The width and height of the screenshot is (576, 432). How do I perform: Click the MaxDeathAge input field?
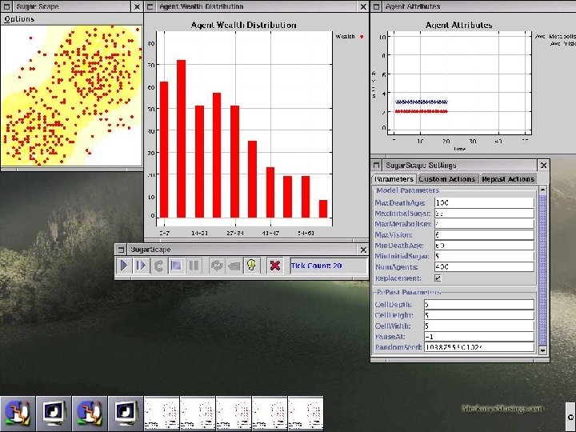pos(484,202)
